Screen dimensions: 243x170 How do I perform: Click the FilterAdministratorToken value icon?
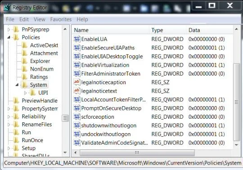pos(77,74)
